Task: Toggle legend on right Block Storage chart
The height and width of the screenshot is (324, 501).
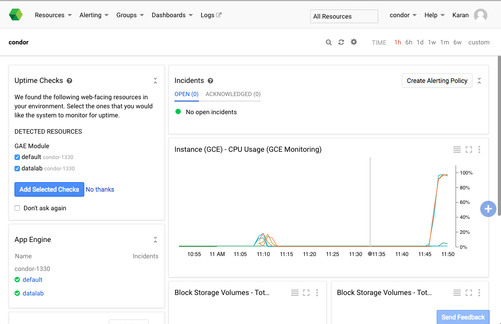Action: click(457, 293)
